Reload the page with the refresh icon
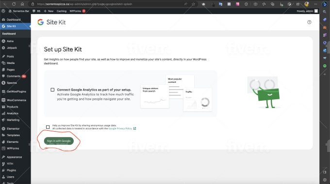Screen dimensions: 330x184 [14, 4]
